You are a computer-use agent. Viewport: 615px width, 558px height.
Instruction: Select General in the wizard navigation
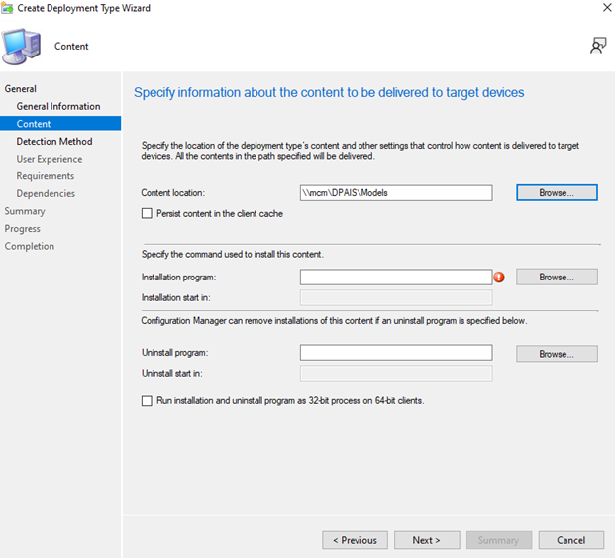pyautogui.click(x=21, y=89)
